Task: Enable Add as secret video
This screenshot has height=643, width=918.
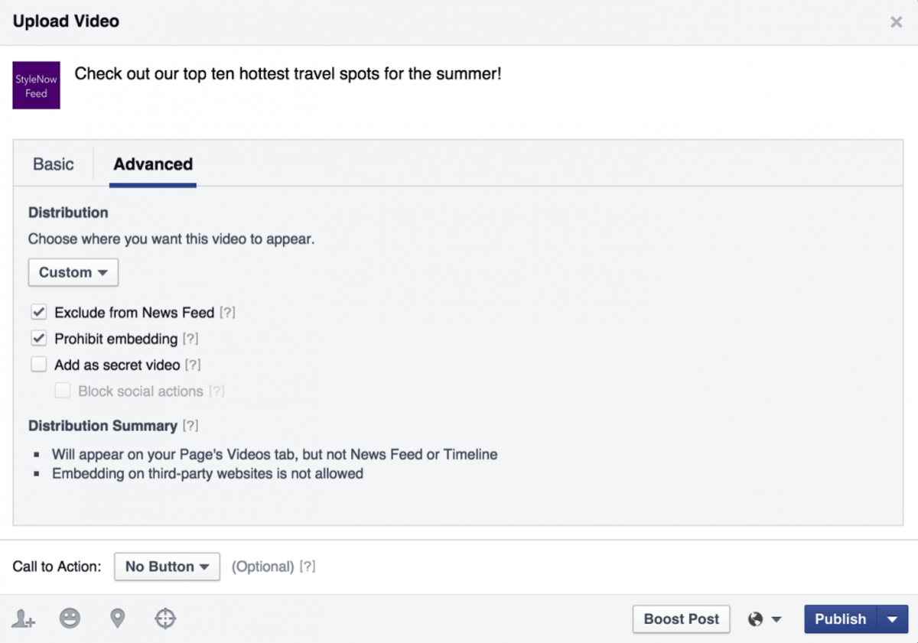Action: click(38, 364)
